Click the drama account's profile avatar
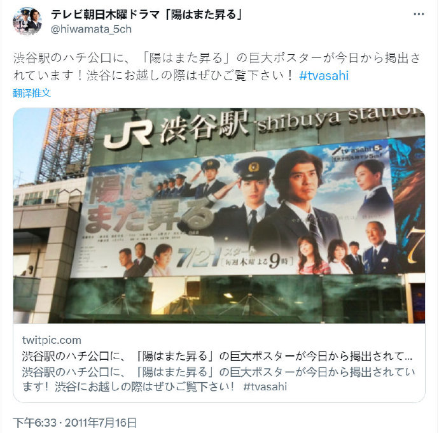The height and width of the screenshot is (433, 439). pyautogui.click(x=27, y=22)
